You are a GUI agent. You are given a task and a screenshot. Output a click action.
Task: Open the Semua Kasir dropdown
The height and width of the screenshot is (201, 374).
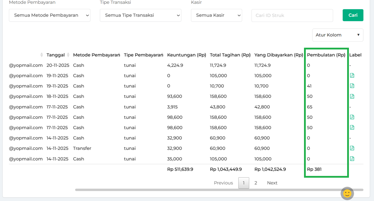[x=216, y=15]
